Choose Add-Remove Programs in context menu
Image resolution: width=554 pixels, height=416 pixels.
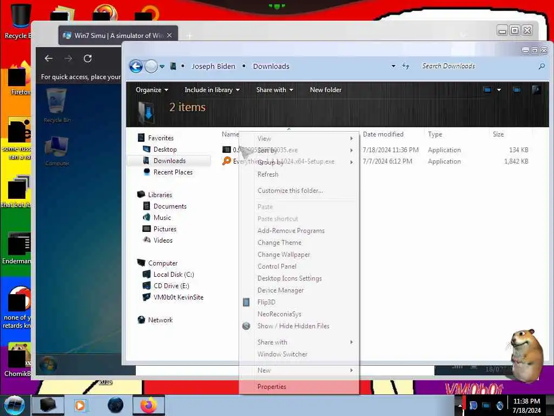click(x=299, y=231)
